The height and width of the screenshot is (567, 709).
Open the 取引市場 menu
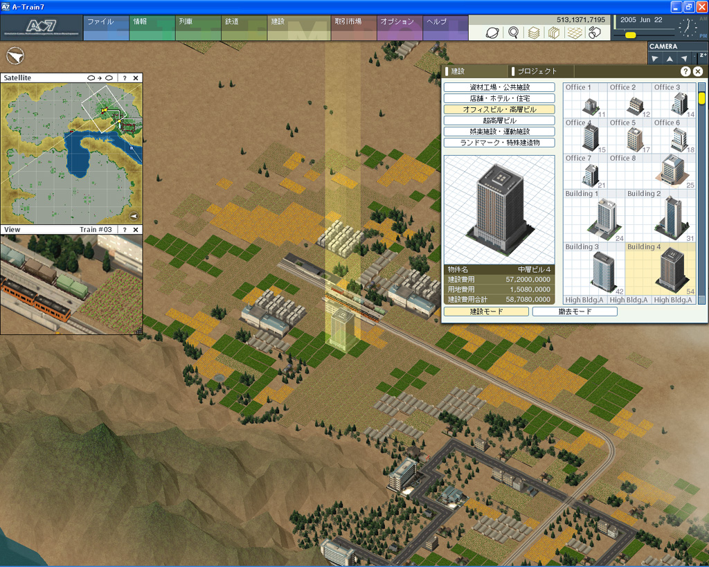354,28
